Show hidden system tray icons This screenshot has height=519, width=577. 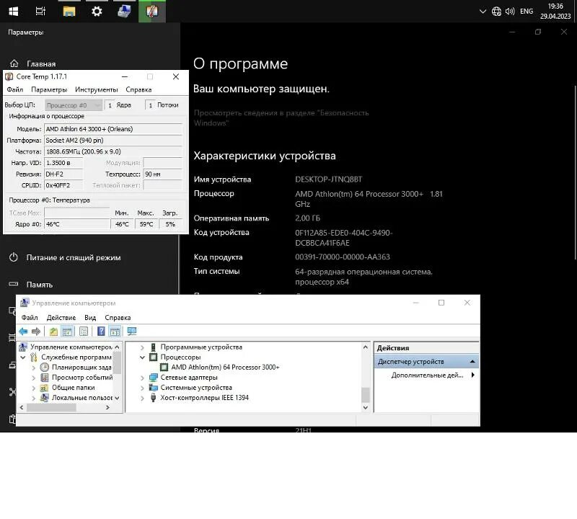(483, 12)
